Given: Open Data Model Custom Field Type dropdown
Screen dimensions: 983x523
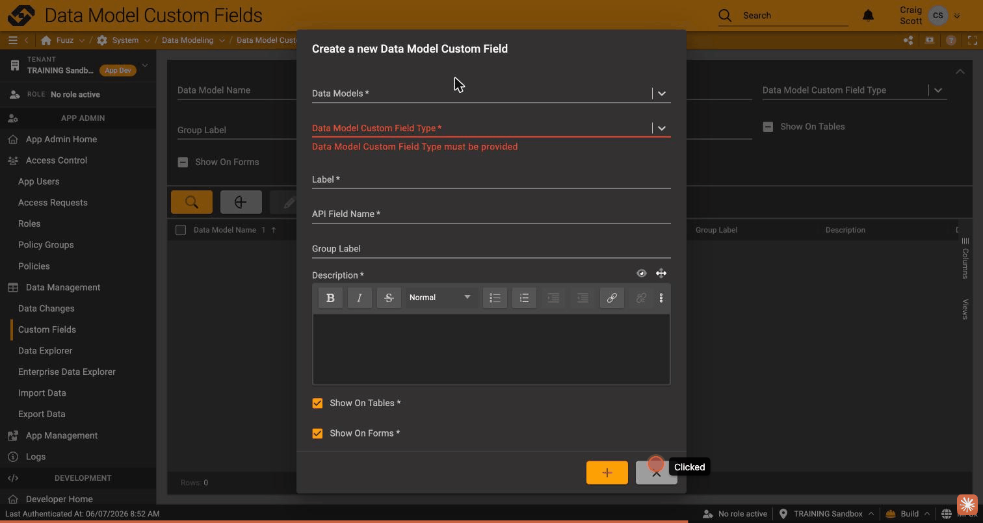Looking at the screenshot, I should (x=661, y=128).
